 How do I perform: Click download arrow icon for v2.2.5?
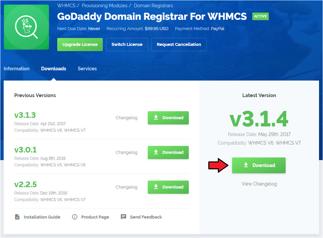coord(156,187)
